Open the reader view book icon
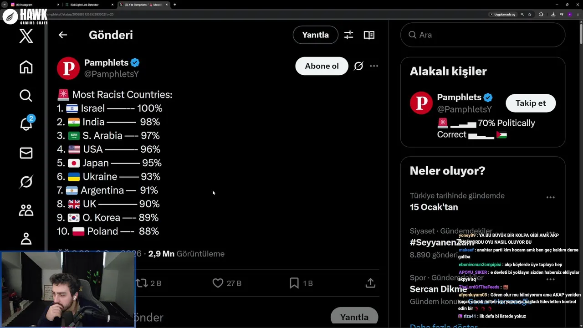 [x=369, y=35]
